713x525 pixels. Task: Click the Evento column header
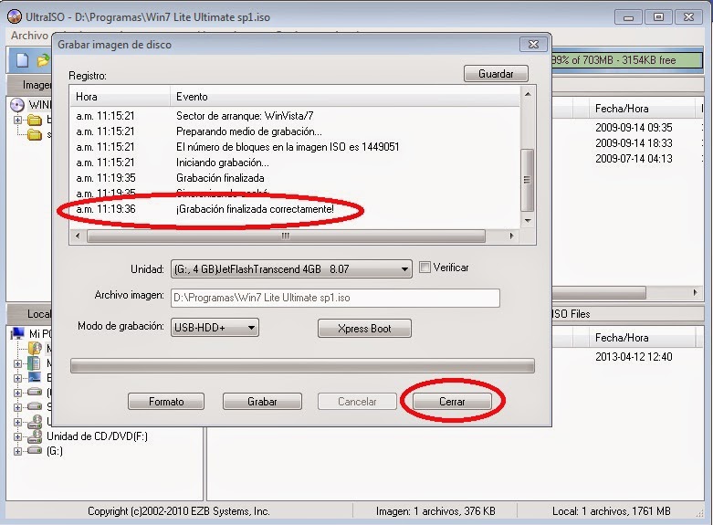tap(345, 97)
